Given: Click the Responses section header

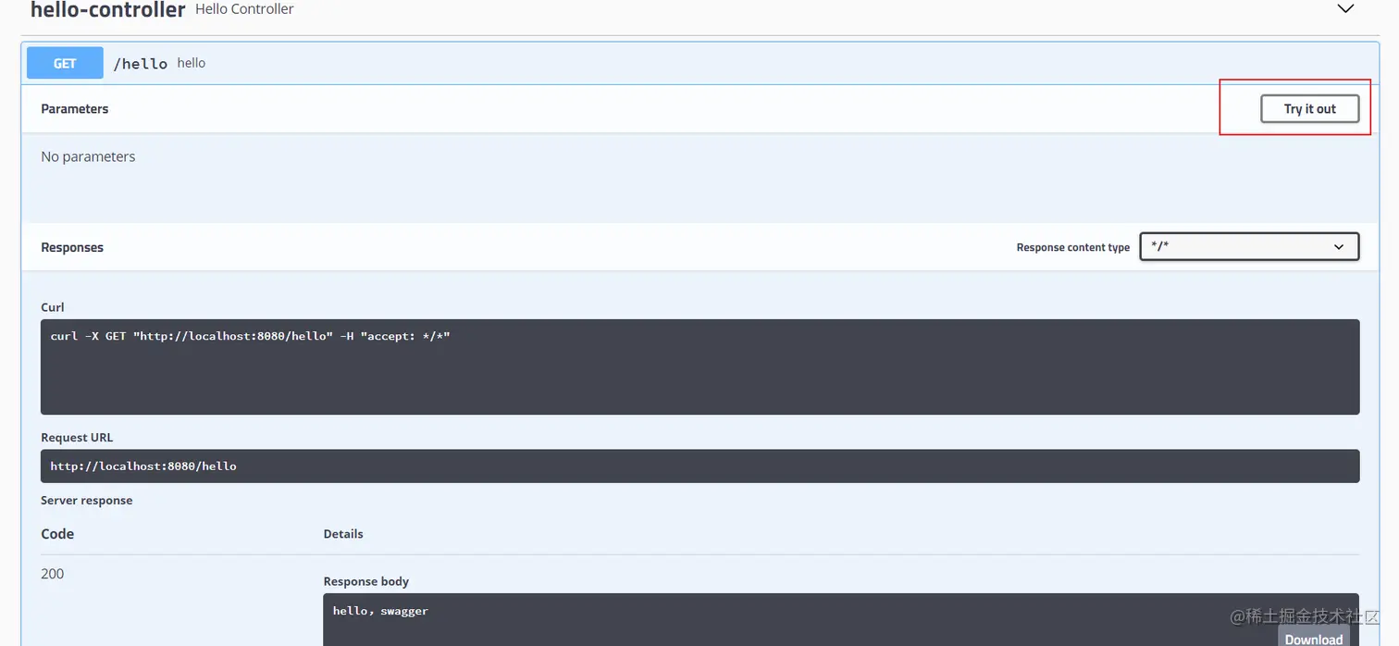Looking at the screenshot, I should 72,248.
